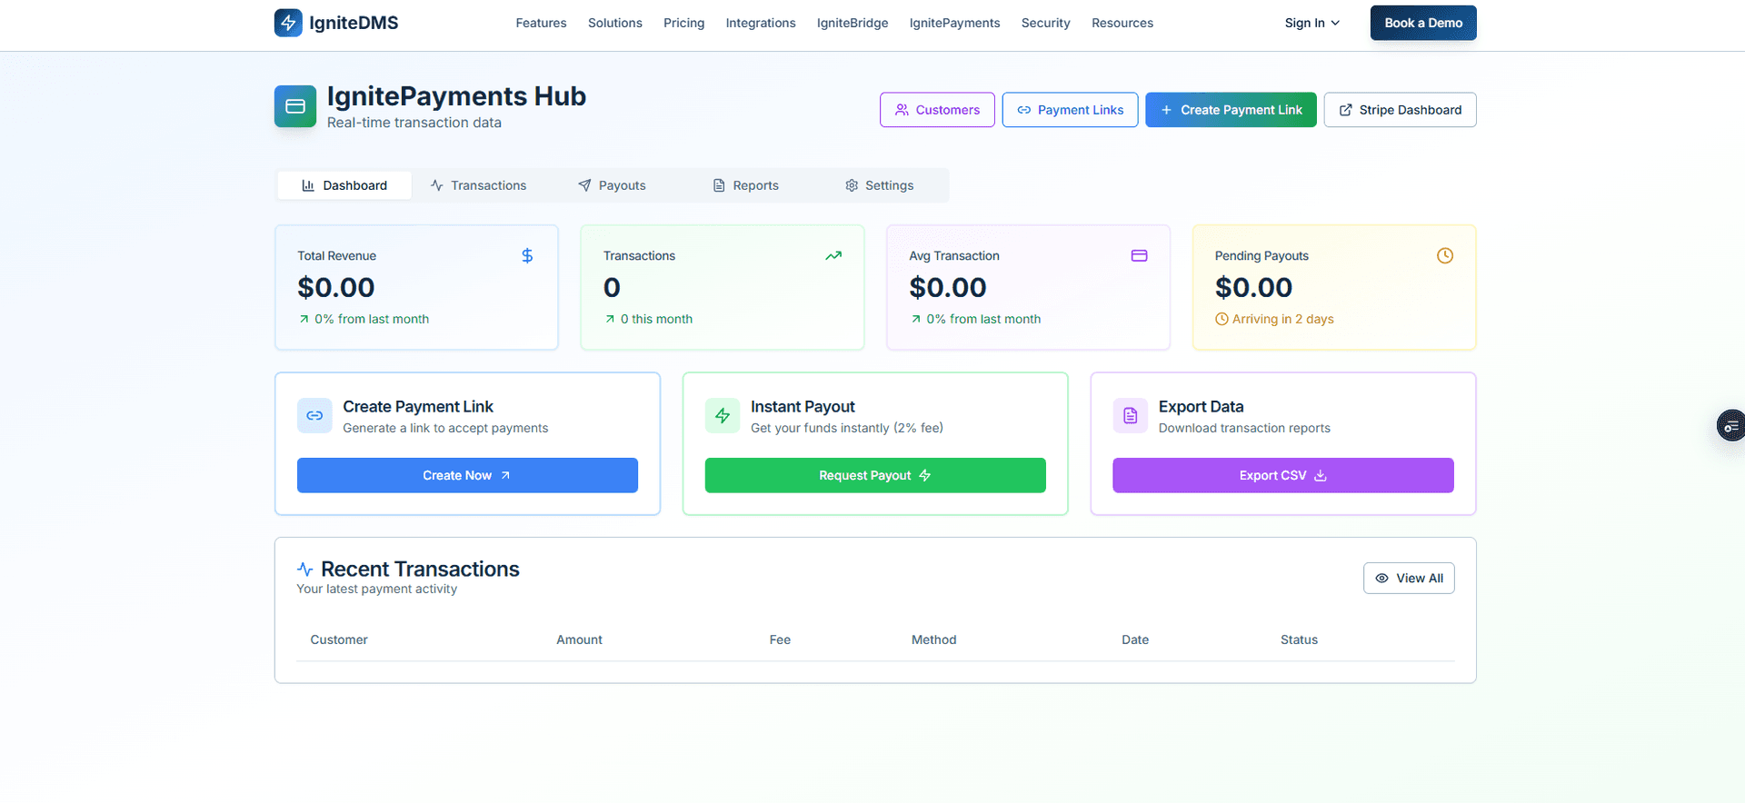Click the Total Revenue $0.00 value
This screenshot has height=803, width=1745.
[x=336, y=288]
